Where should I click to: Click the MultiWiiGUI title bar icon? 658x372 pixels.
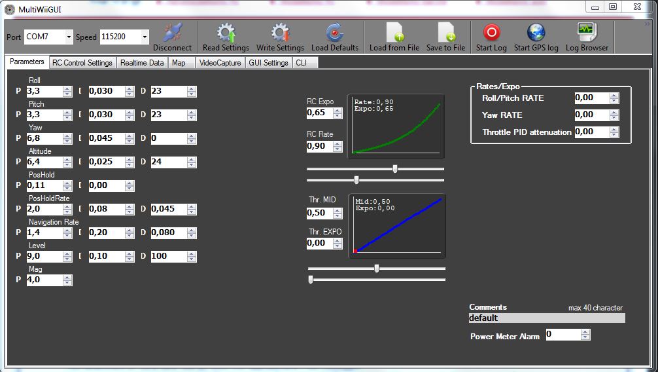pos(9,9)
